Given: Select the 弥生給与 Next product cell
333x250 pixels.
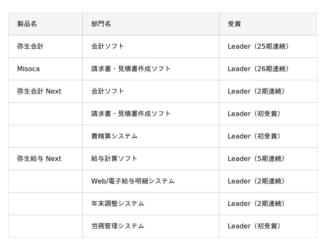Looking at the screenshot, I should tap(39, 158).
